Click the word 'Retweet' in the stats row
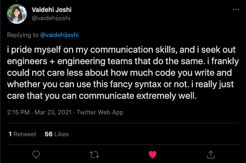 tap(25, 134)
